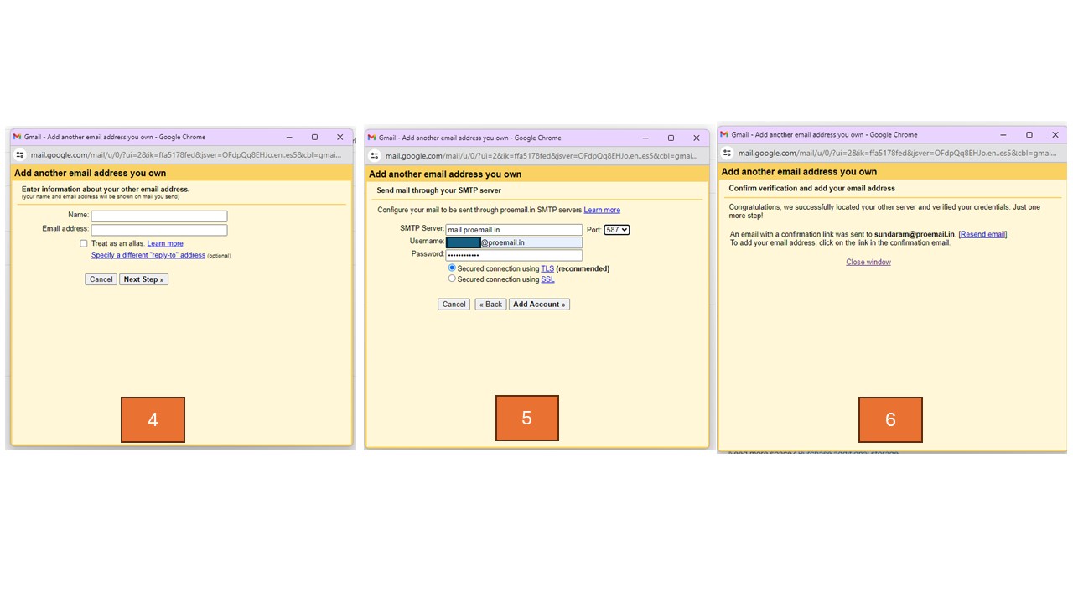
Task: Click Cancel in the SMTP server window
Action: (x=454, y=305)
